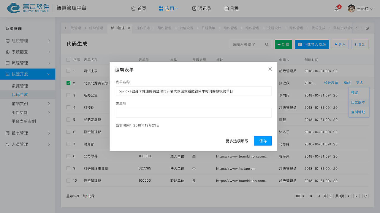Image resolution: width=380 pixels, height=213 pixels.
Task: Expand 组织管理 in the sidebar
Action: click(x=28, y=41)
